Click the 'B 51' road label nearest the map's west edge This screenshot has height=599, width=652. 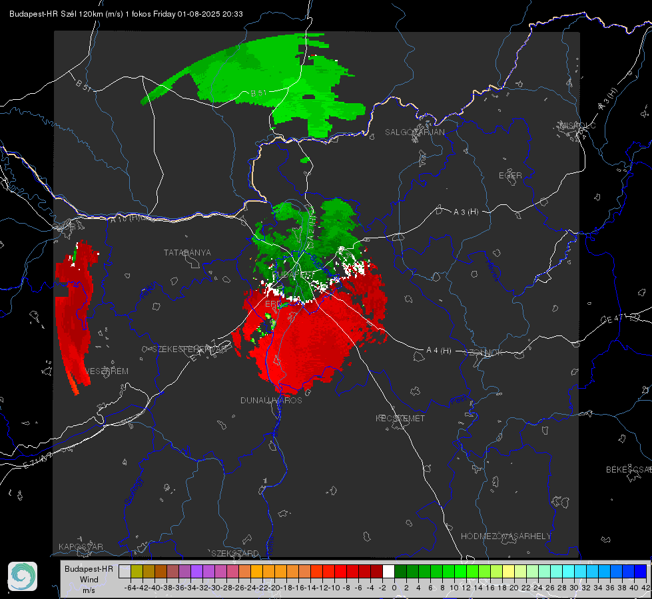(x=83, y=85)
